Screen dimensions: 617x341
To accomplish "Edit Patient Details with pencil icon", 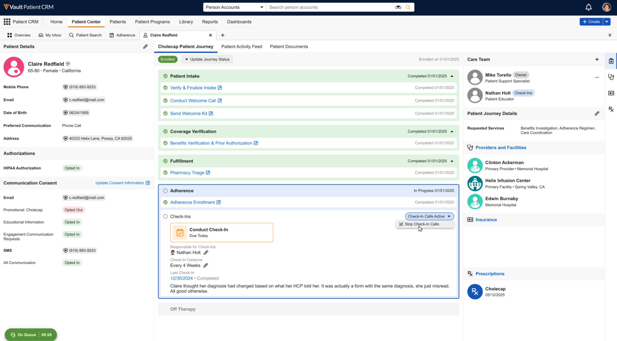I will point(145,46).
